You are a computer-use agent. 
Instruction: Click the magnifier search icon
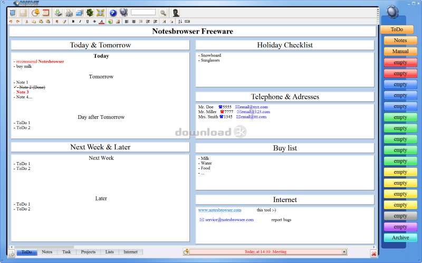[163, 12]
